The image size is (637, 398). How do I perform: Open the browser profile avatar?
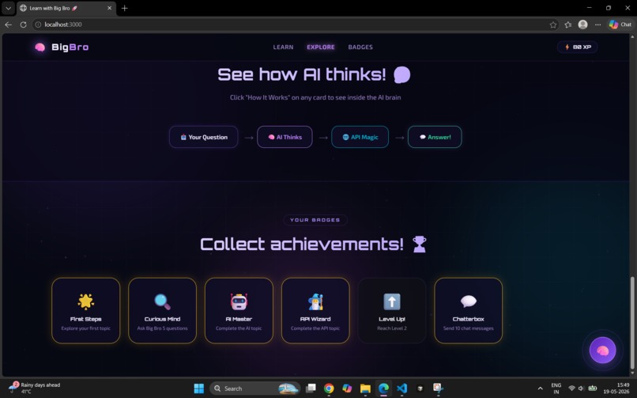tap(582, 25)
